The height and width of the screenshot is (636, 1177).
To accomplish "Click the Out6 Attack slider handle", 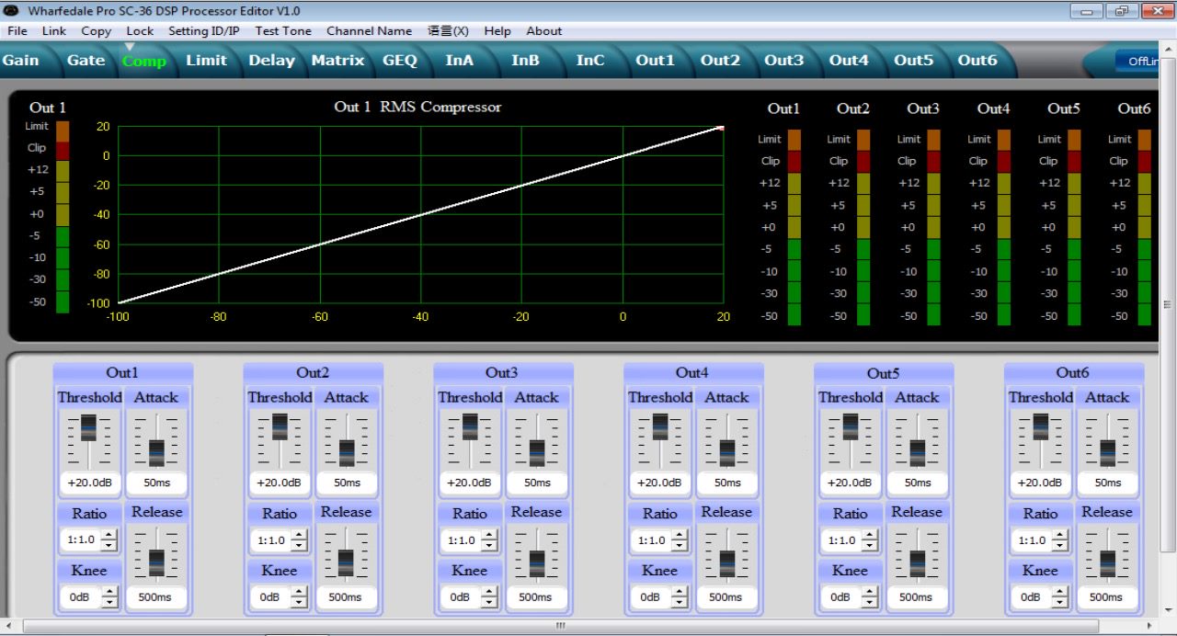I will (1108, 452).
